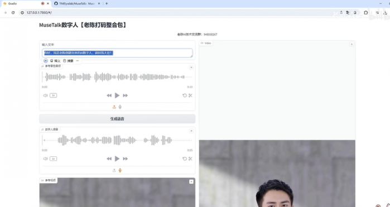Seek within the 0:10 audio waveform
Viewport: 390px width, 207px height.
point(117,77)
